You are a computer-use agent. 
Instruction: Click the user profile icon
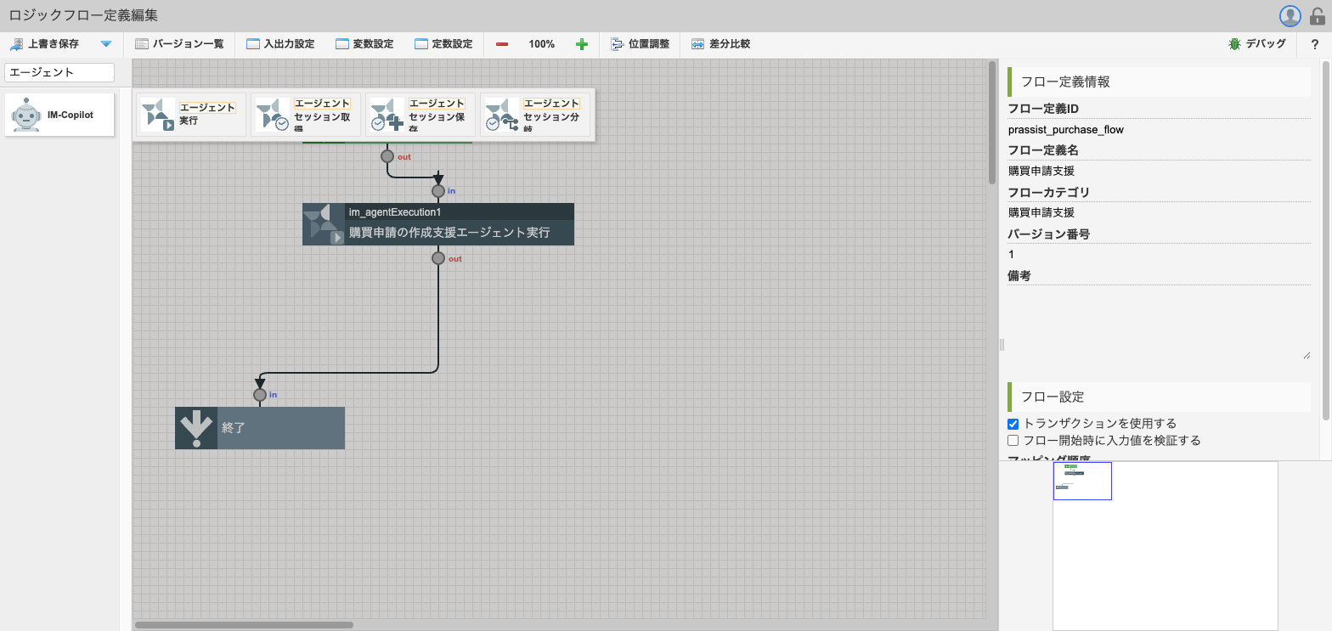1290,15
